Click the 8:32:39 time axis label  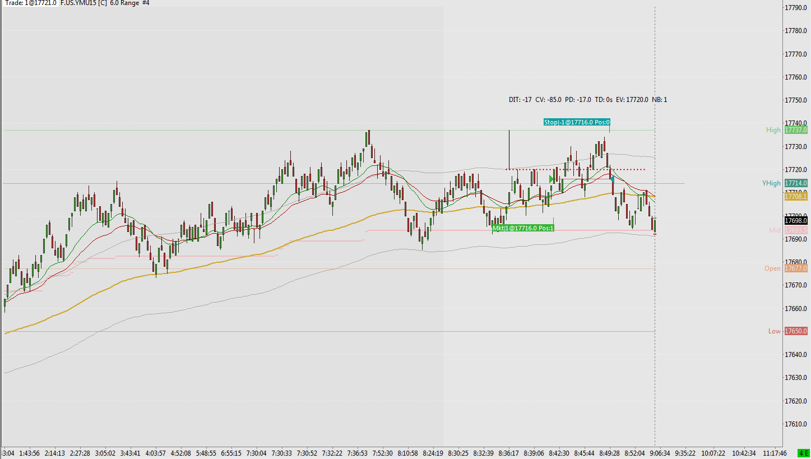[484, 453]
